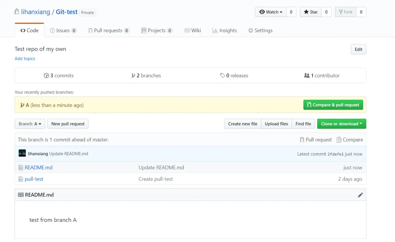View the Fork count number
This screenshot has width=395, height=242.
361,12
